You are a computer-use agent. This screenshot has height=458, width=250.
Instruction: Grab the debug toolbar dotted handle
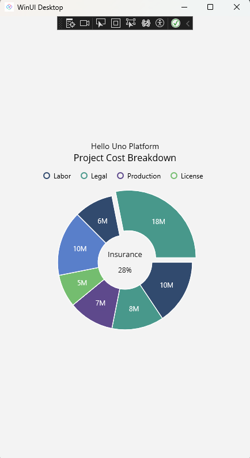60,23
